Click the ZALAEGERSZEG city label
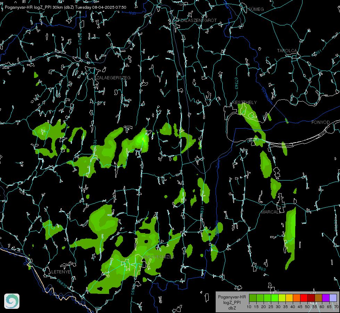Image resolution: width=340 pixels, height=313 pixels. 114,78
